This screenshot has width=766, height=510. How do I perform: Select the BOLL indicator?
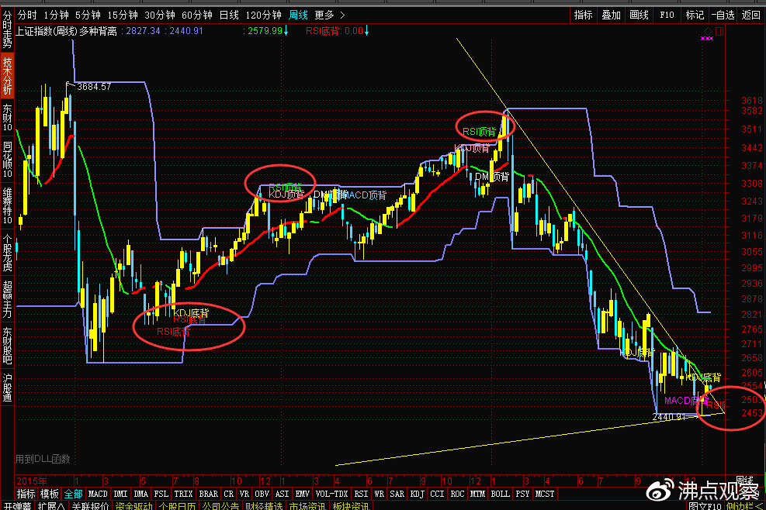click(501, 494)
